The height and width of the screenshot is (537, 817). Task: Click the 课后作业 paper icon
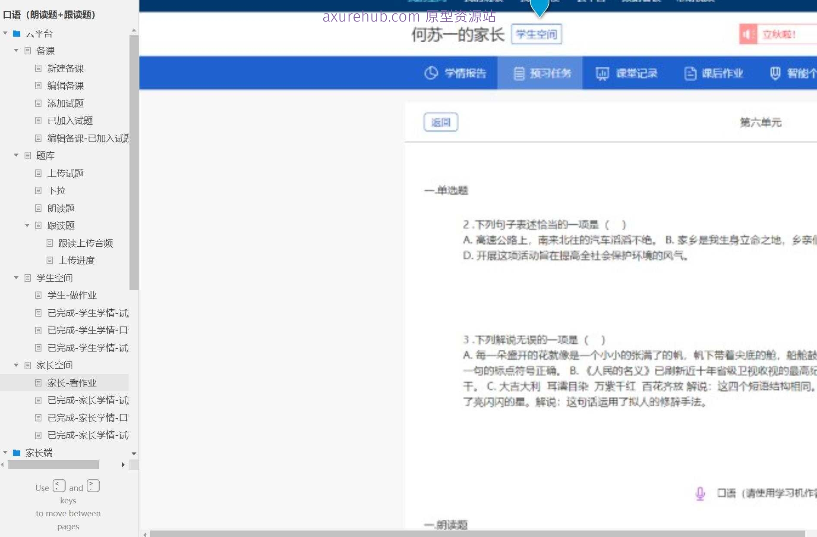pos(689,73)
